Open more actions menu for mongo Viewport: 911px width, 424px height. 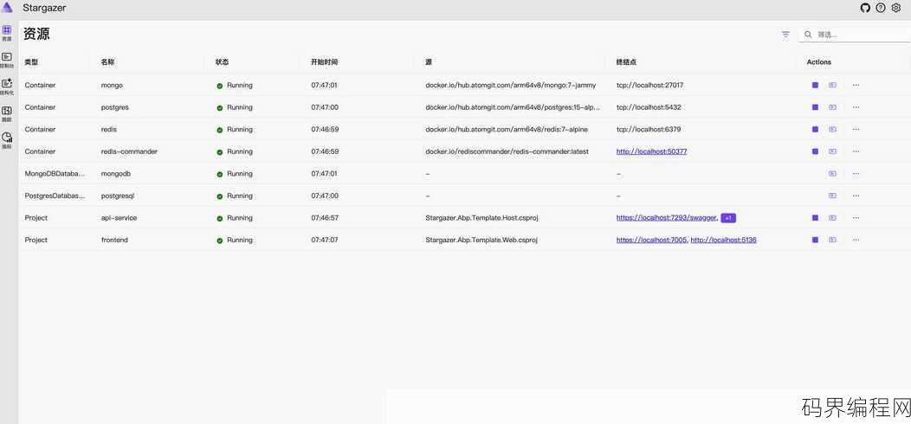856,86
